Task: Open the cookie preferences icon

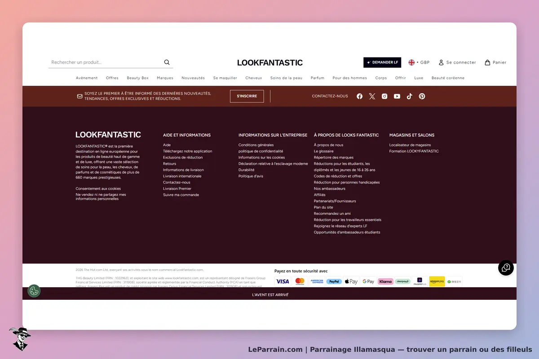Action: [34, 291]
